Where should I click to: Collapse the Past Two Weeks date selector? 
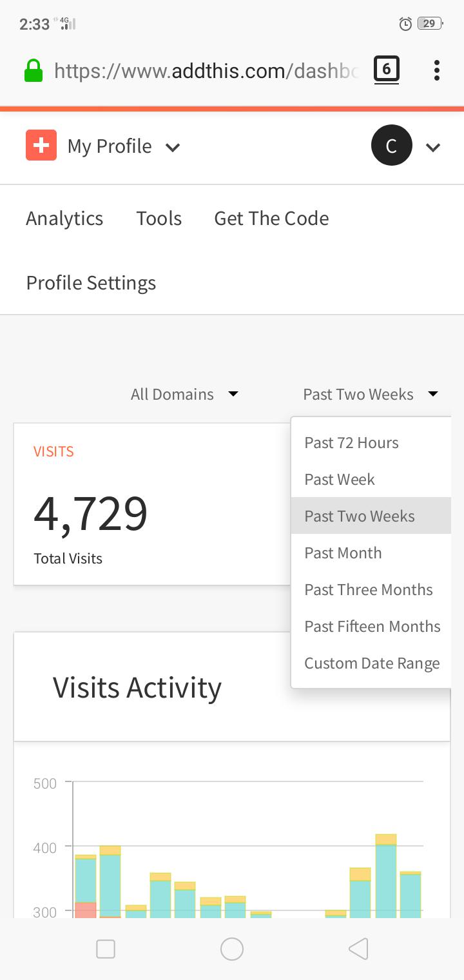pyautogui.click(x=371, y=394)
